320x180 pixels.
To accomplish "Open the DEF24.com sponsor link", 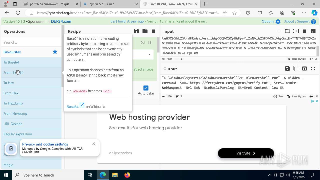I will coord(61,21).
